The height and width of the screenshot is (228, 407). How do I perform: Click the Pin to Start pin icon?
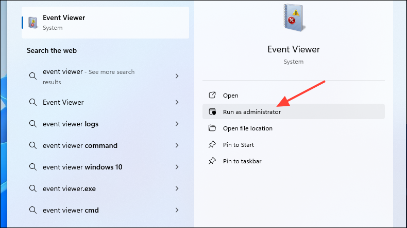pyautogui.click(x=212, y=144)
